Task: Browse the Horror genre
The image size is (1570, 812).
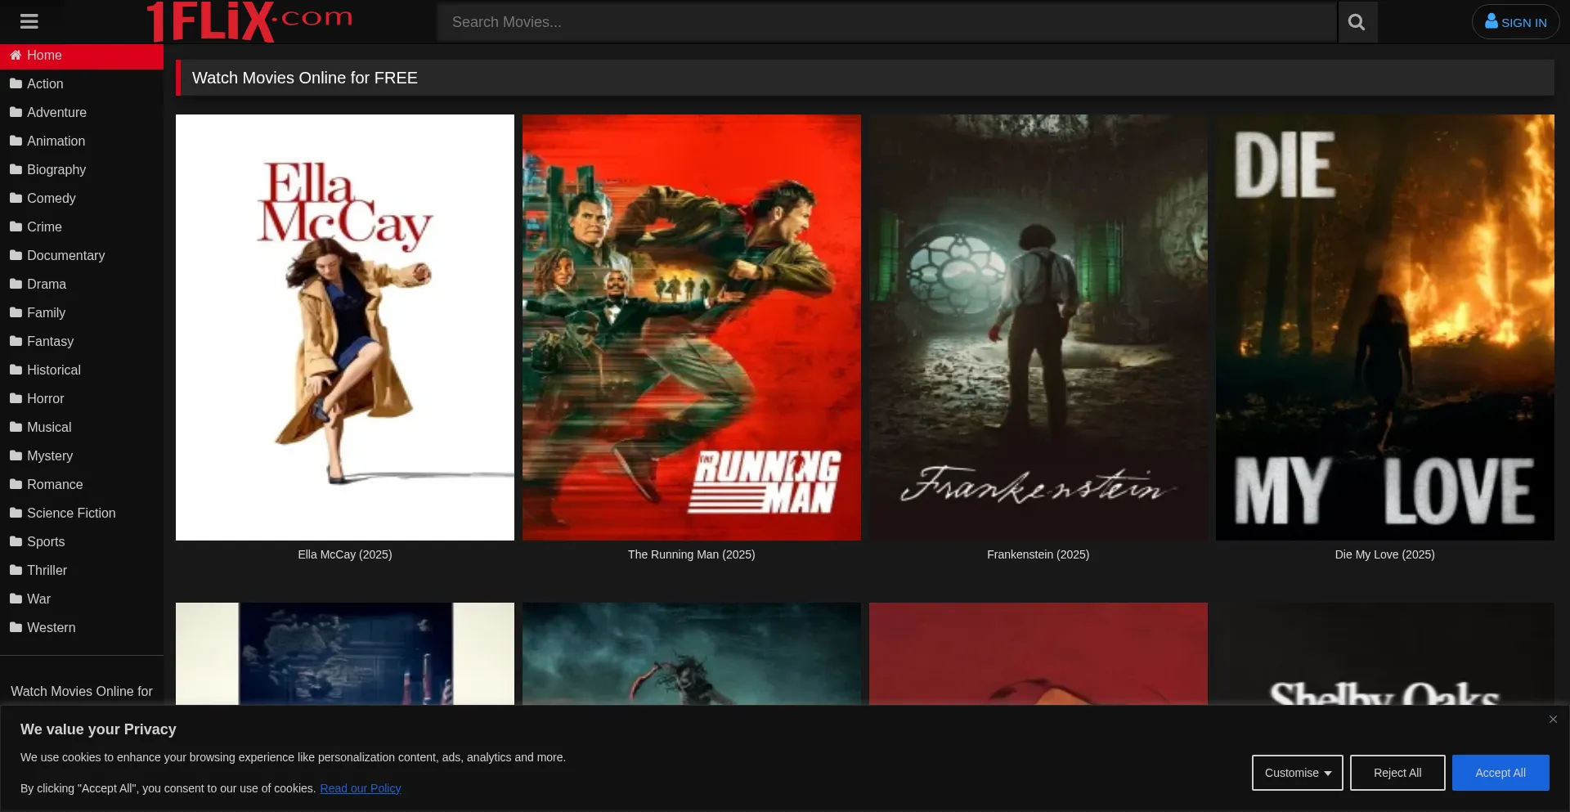Action: pyautogui.click(x=82, y=398)
